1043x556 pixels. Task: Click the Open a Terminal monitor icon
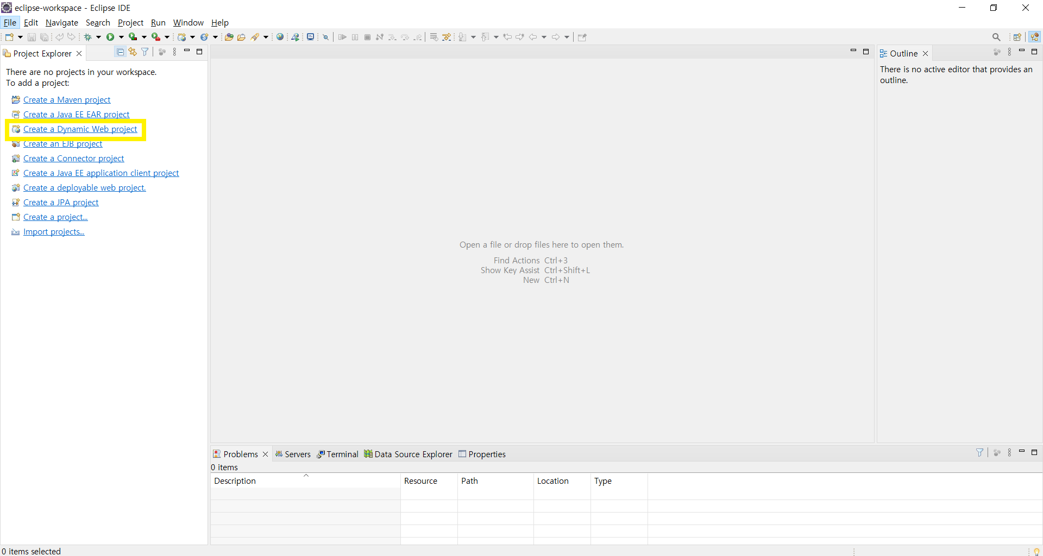pyautogui.click(x=311, y=37)
